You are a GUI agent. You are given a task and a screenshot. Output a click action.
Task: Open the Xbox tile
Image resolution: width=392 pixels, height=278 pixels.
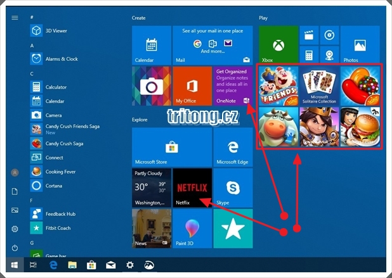tap(278, 44)
